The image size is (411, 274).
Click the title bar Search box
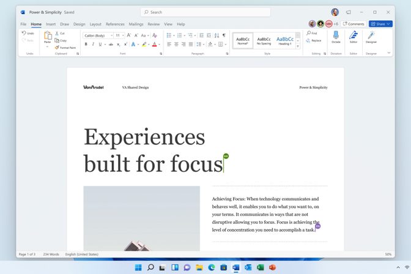tap(205, 12)
